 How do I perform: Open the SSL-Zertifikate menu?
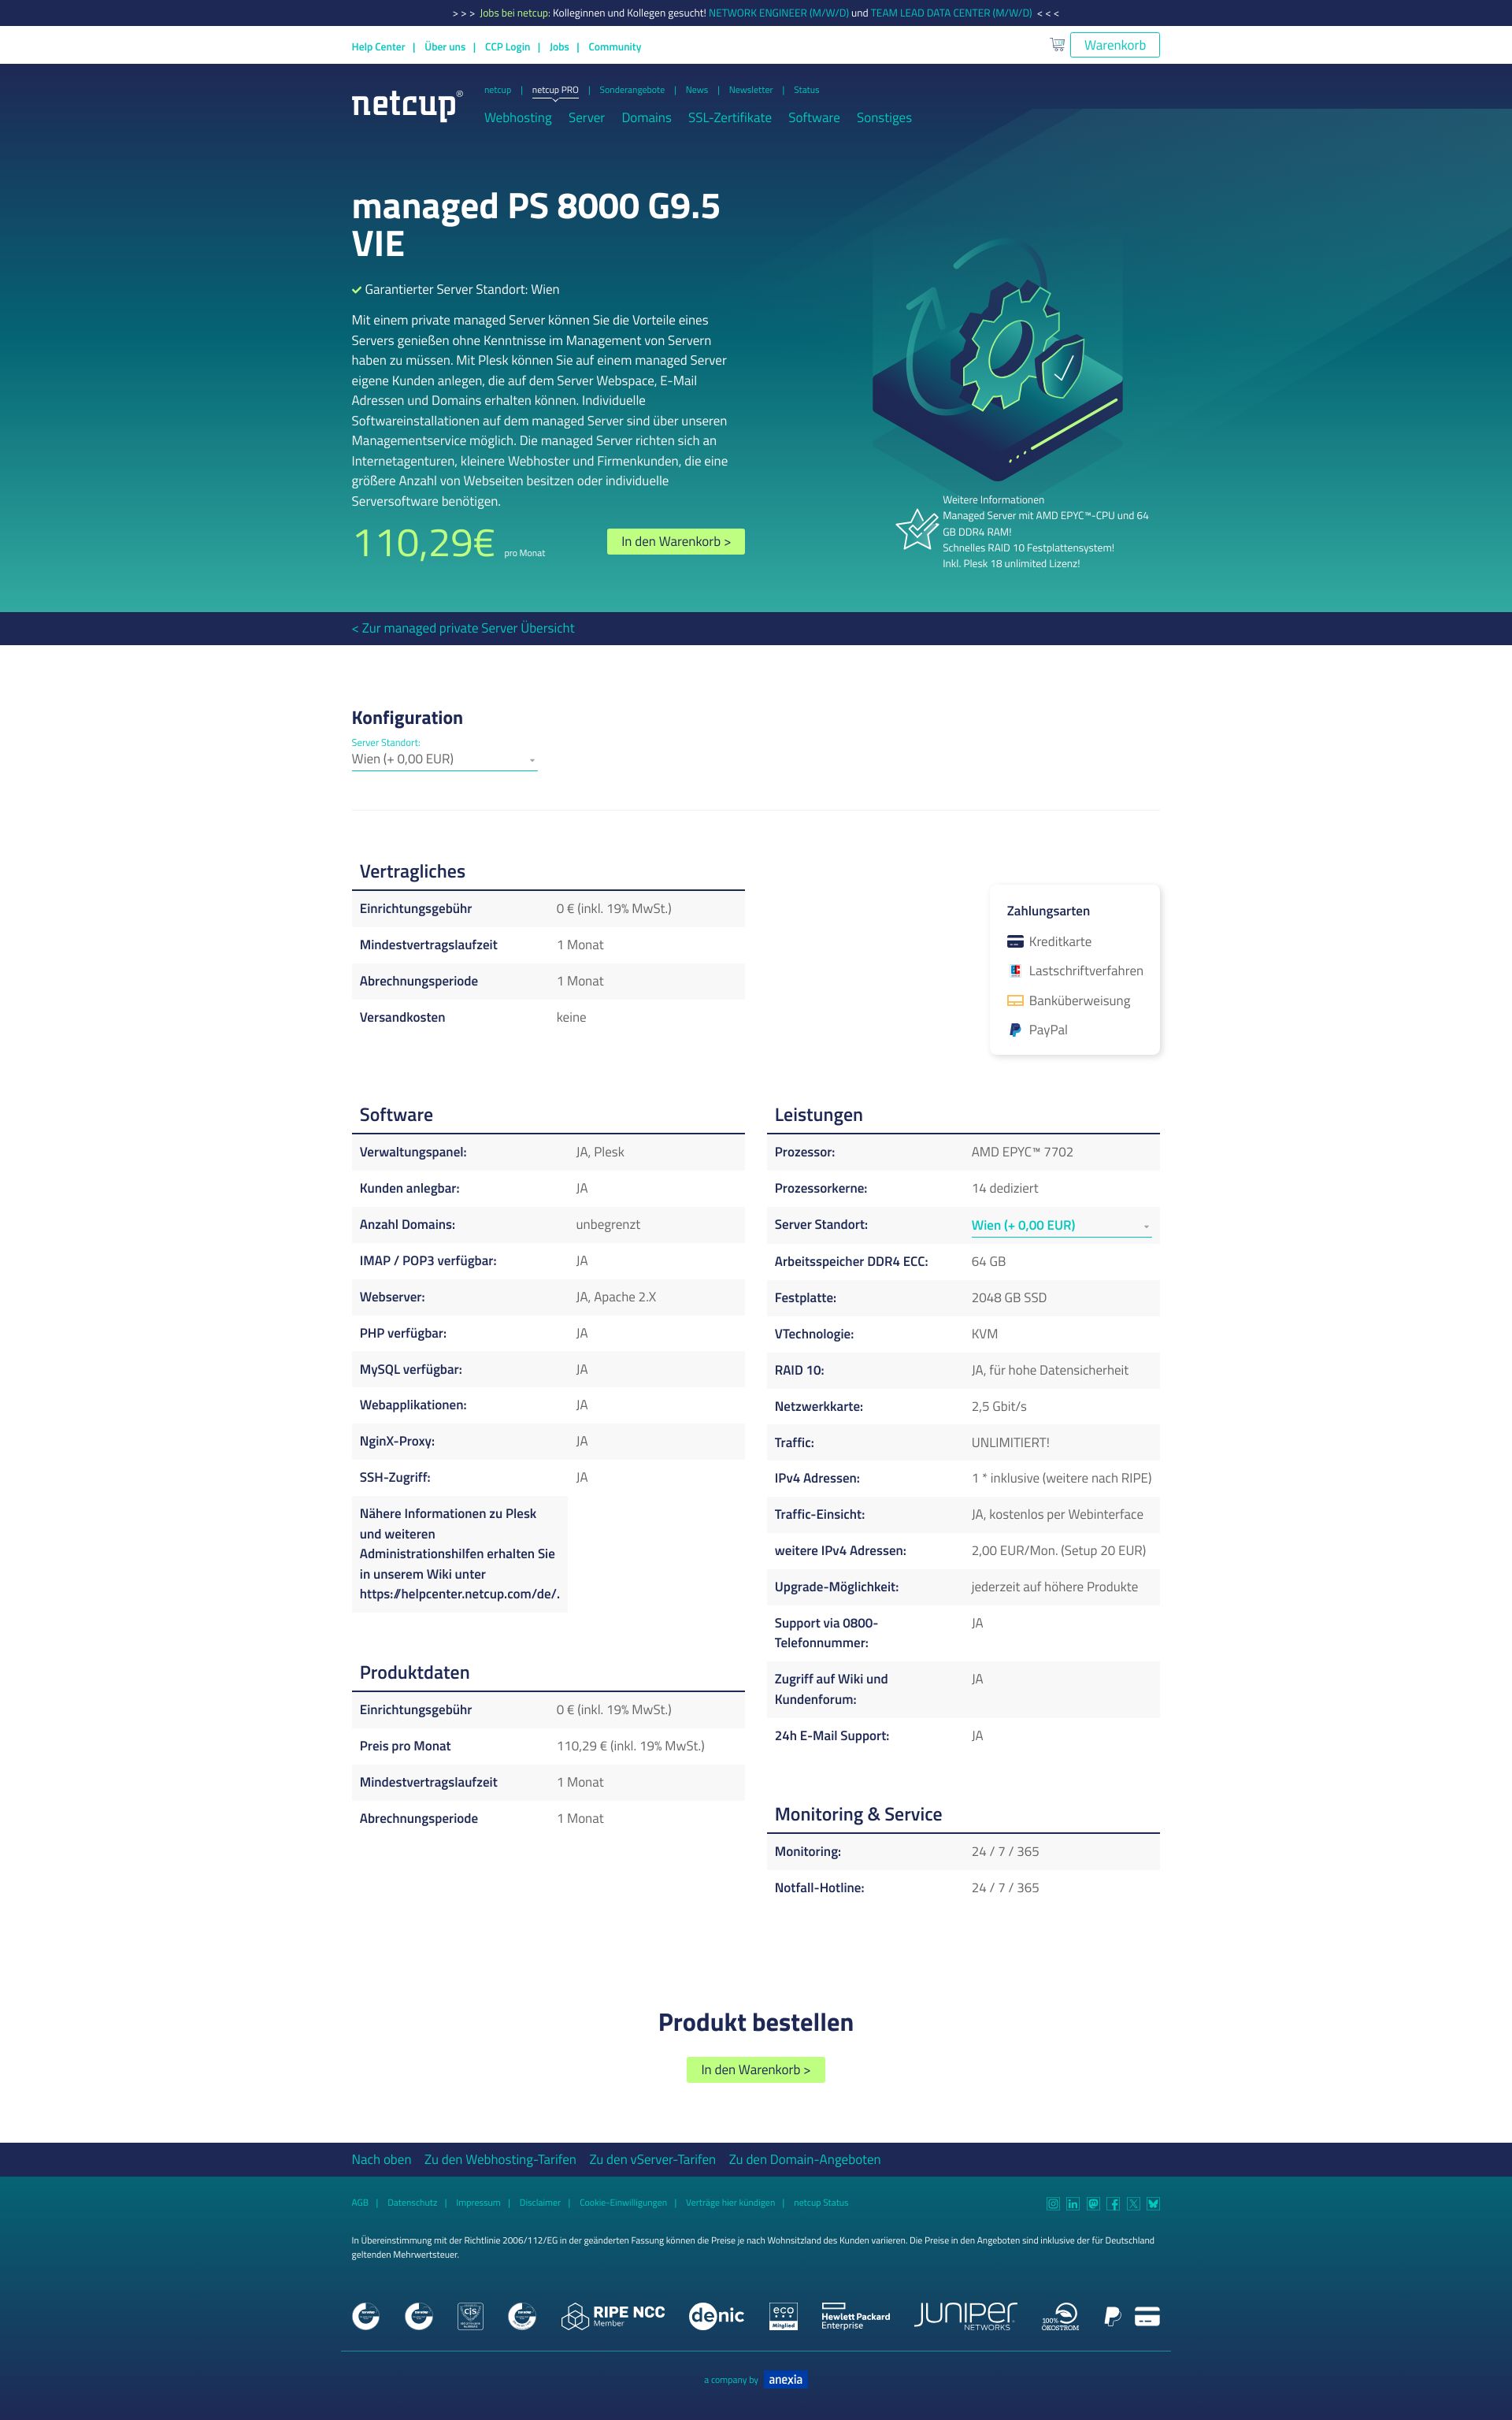pyautogui.click(x=730, y=118)
